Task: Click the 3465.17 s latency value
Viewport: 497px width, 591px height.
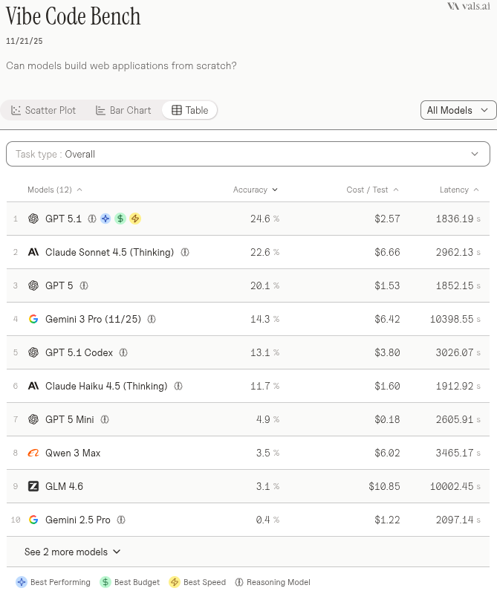Action: click(x=458, y=453)
